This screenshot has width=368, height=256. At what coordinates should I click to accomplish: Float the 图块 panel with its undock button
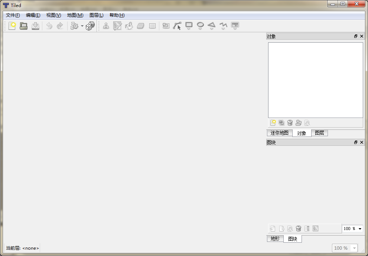pyautogui.click(x=356, y=142)
